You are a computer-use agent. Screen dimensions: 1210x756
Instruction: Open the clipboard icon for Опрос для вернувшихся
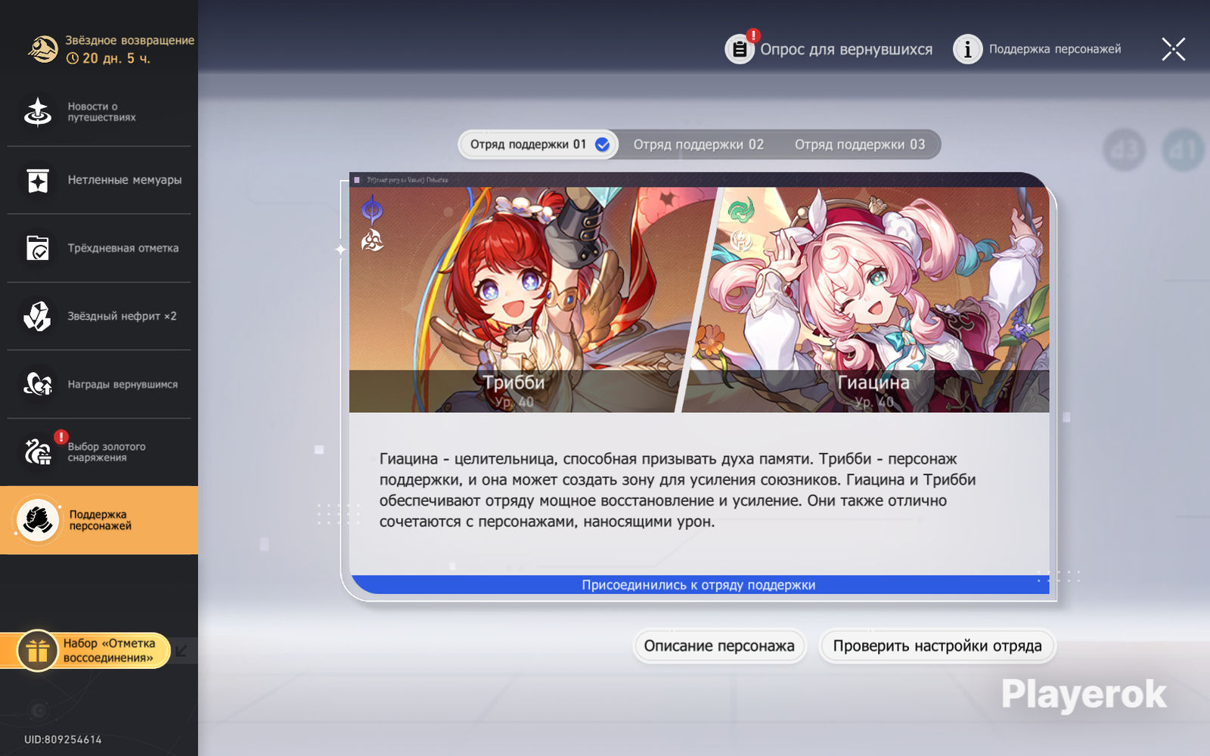pos(740,49)
